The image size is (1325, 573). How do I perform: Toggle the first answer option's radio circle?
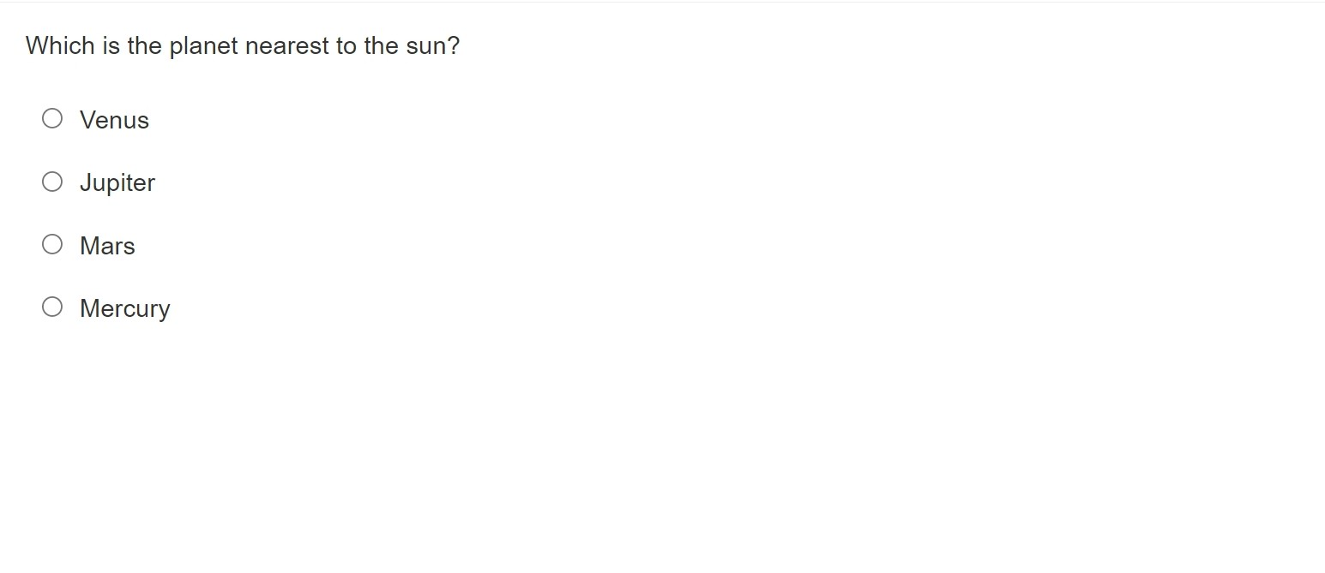(52, 118)
